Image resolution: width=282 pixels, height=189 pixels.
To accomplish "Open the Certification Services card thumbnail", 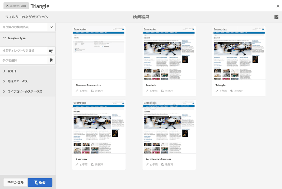I will (169, 127).
